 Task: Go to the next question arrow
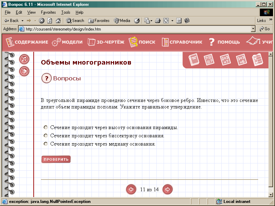[x=167, y=189]
